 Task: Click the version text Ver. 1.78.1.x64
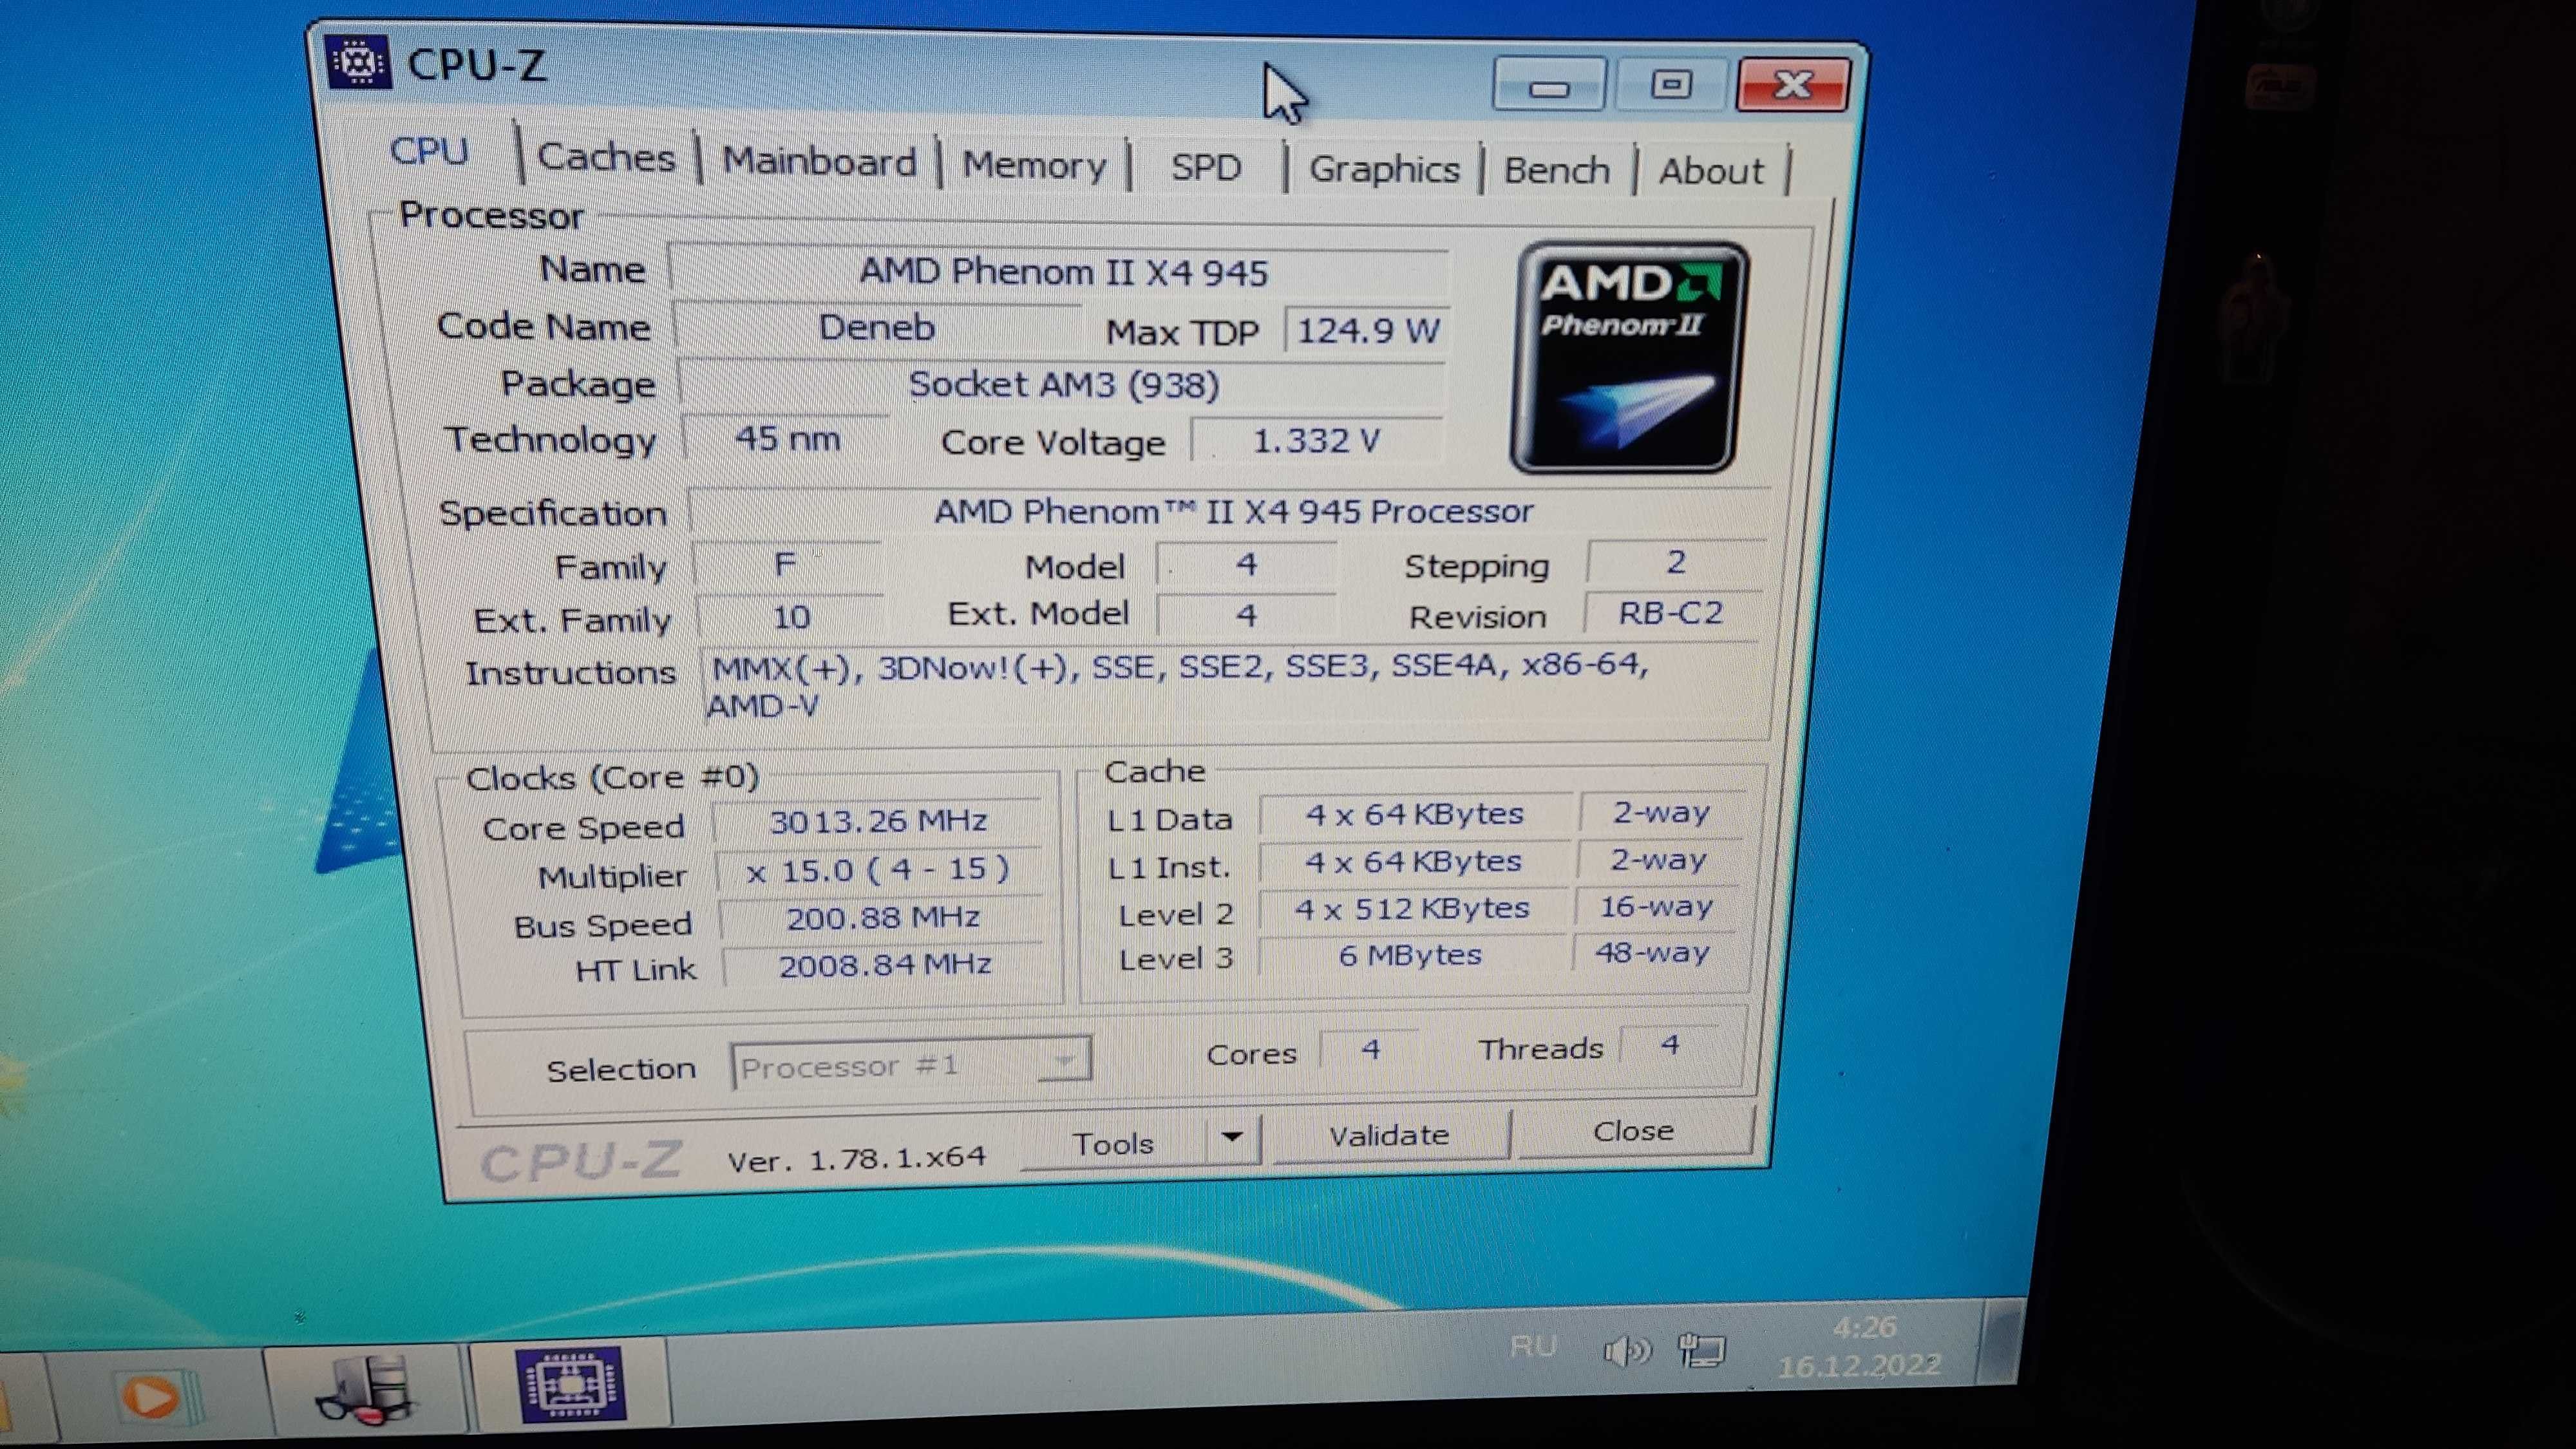tap(856, 1158)
